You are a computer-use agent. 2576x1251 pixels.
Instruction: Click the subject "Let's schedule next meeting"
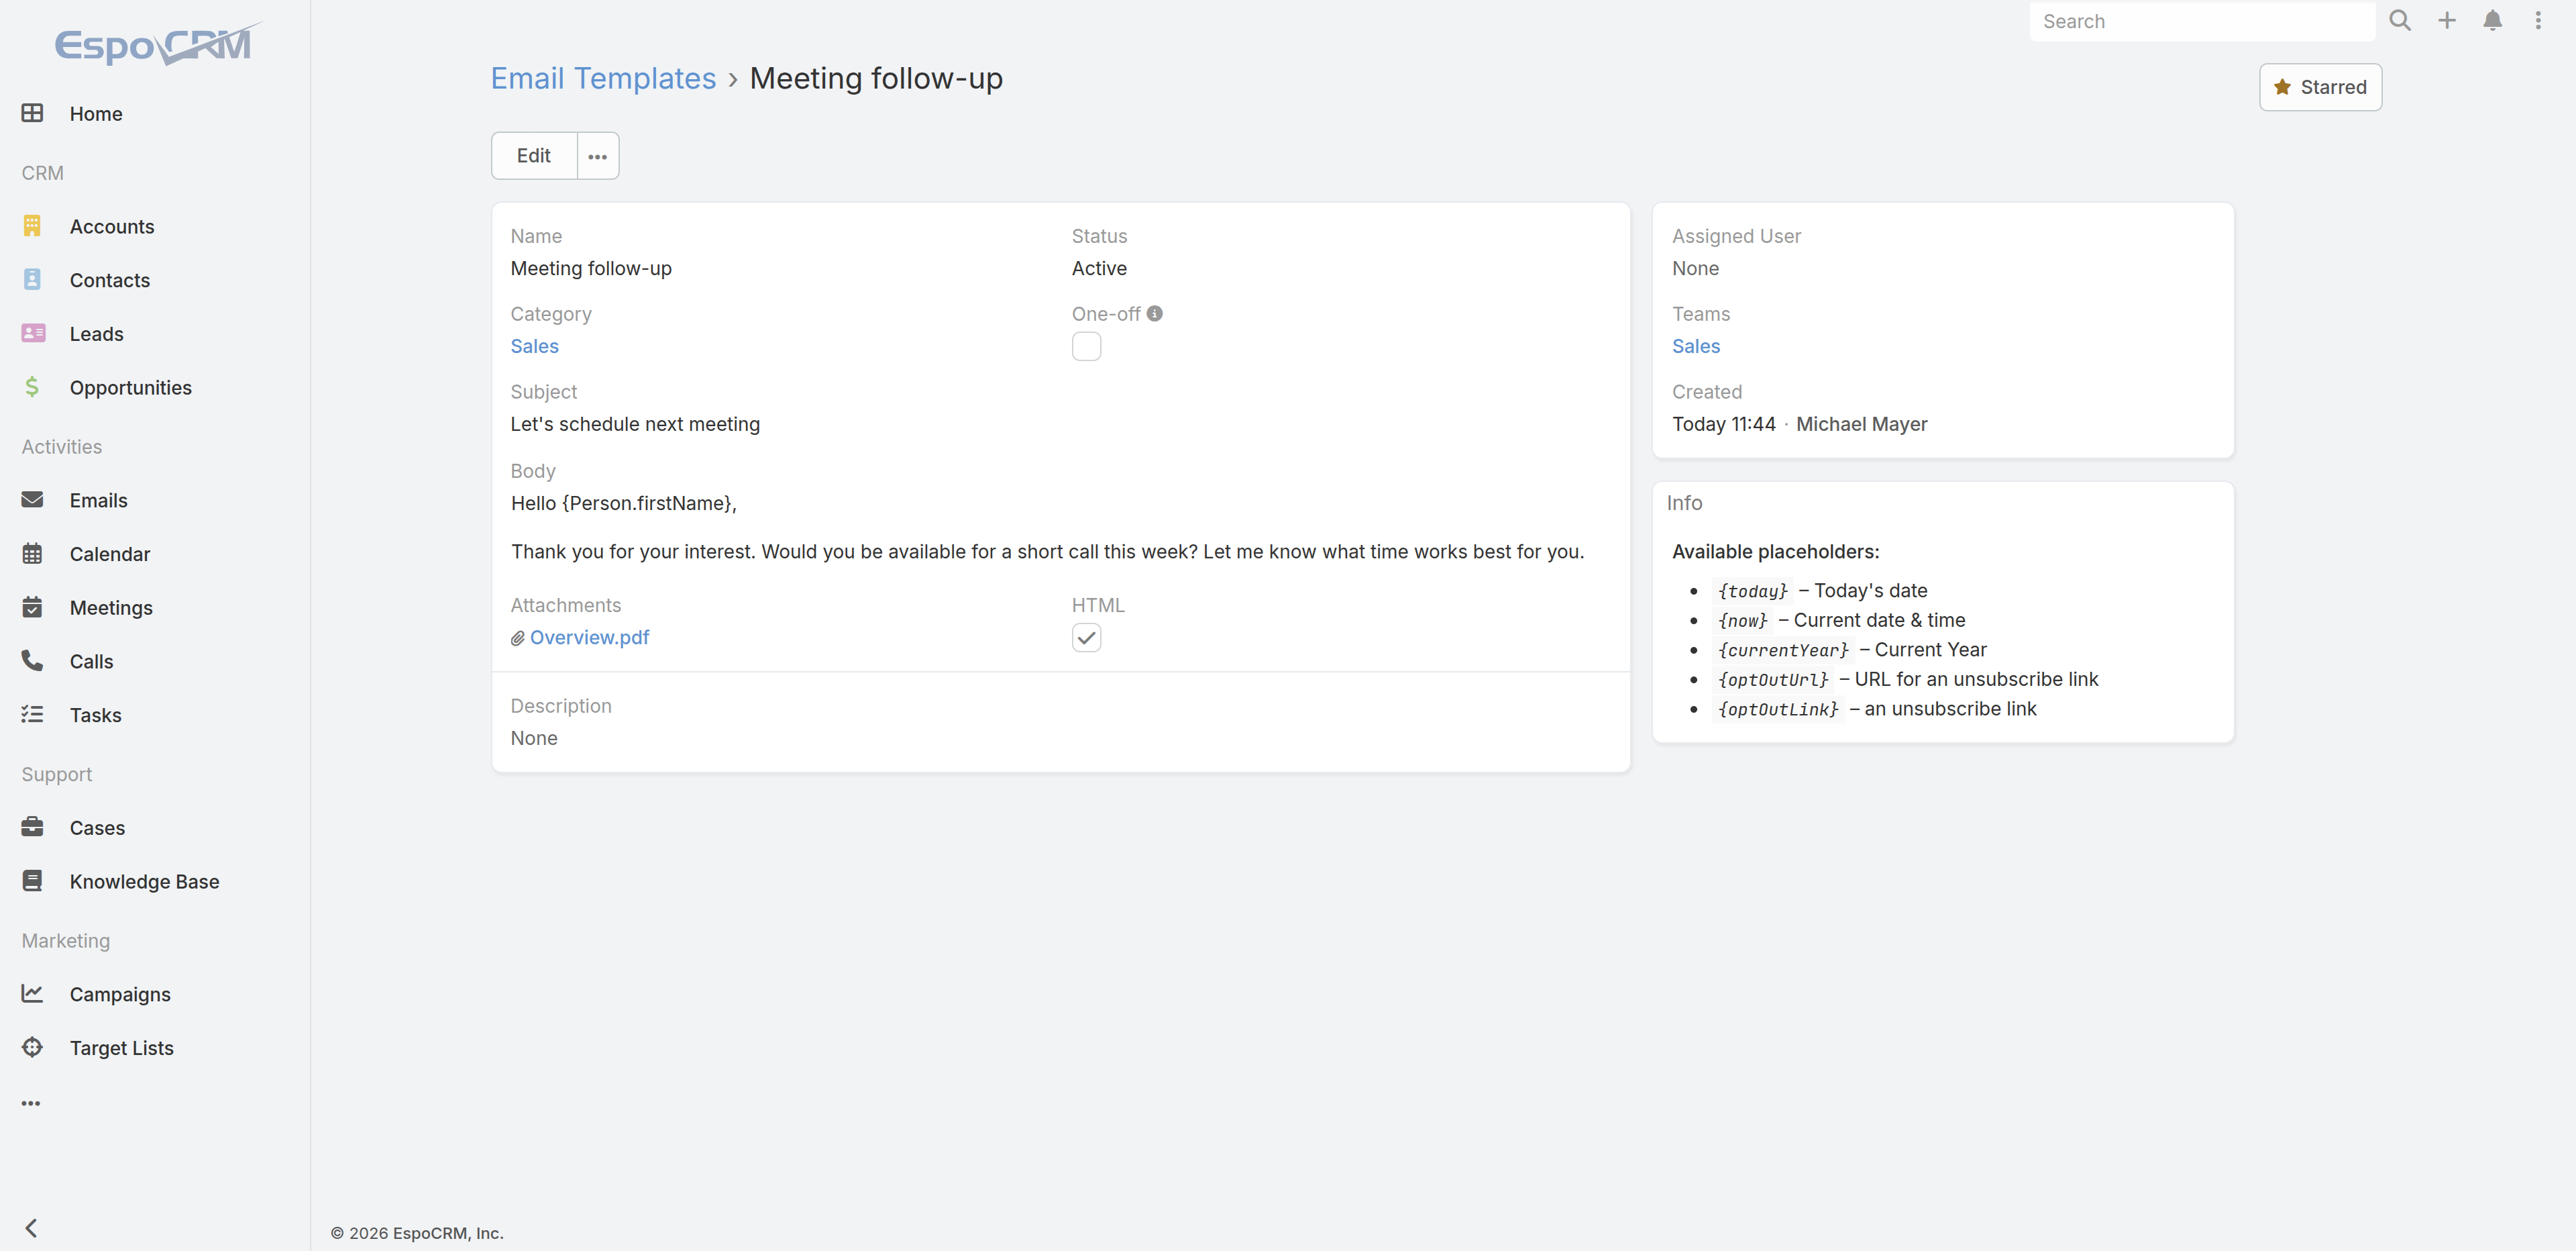point(635,424)
